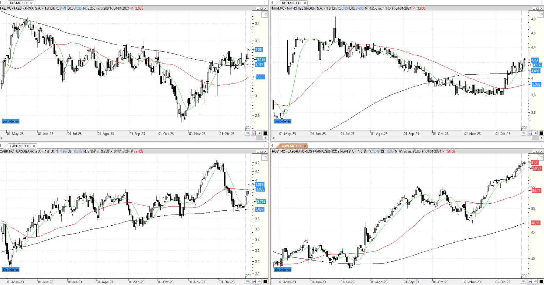This screenshot has height=285, width=544.
Task: Click the 4,23 price label on NHH.MC
Action: 535,60
